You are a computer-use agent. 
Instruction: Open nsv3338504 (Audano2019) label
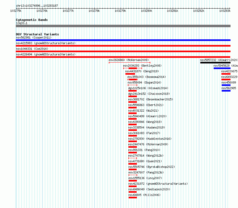pyautogui.click(x=147, y=127)
